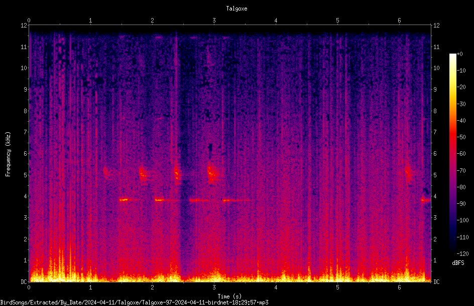Click the file path text at the bottom
Image resolution: width=474 pixels, height=306 pixels.
[x=134, y=302]
